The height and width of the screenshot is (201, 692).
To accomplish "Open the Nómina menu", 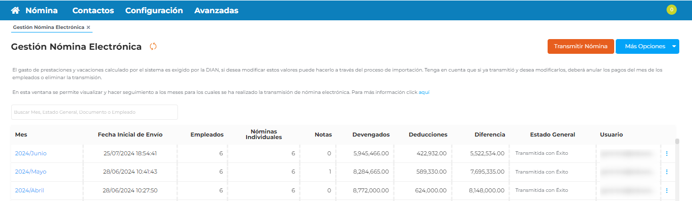I will click(42, 10).
